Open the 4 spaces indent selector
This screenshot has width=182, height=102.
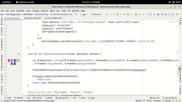[x=157, y=101]
